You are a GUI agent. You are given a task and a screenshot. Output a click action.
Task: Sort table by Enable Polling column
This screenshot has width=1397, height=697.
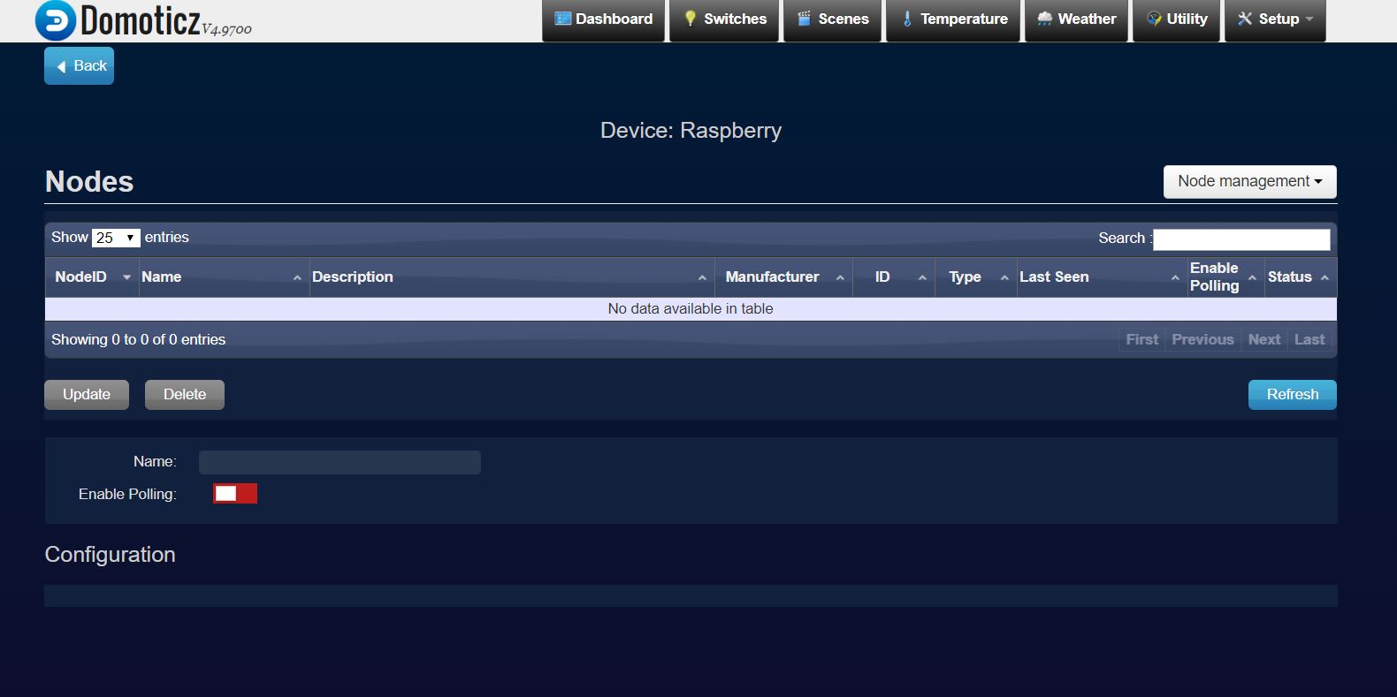click(x=1225, y=277)
